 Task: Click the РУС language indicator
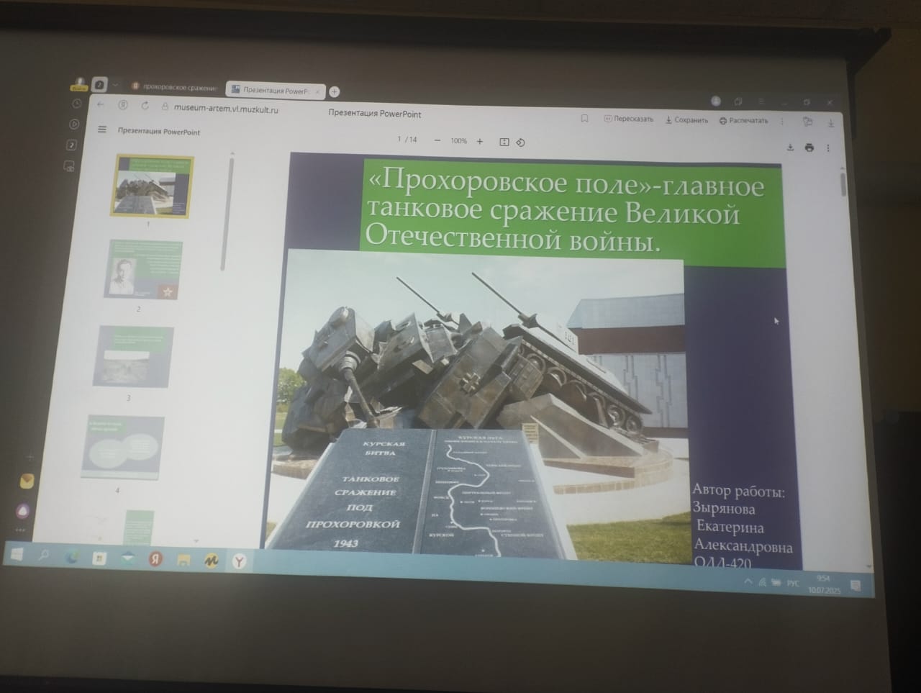[793, 583]
